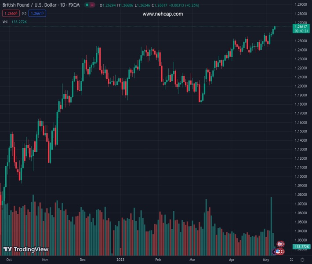The image size is (312, 264).
Task: Toggle the market status indicator pill
Action: (x=89, y=5)
